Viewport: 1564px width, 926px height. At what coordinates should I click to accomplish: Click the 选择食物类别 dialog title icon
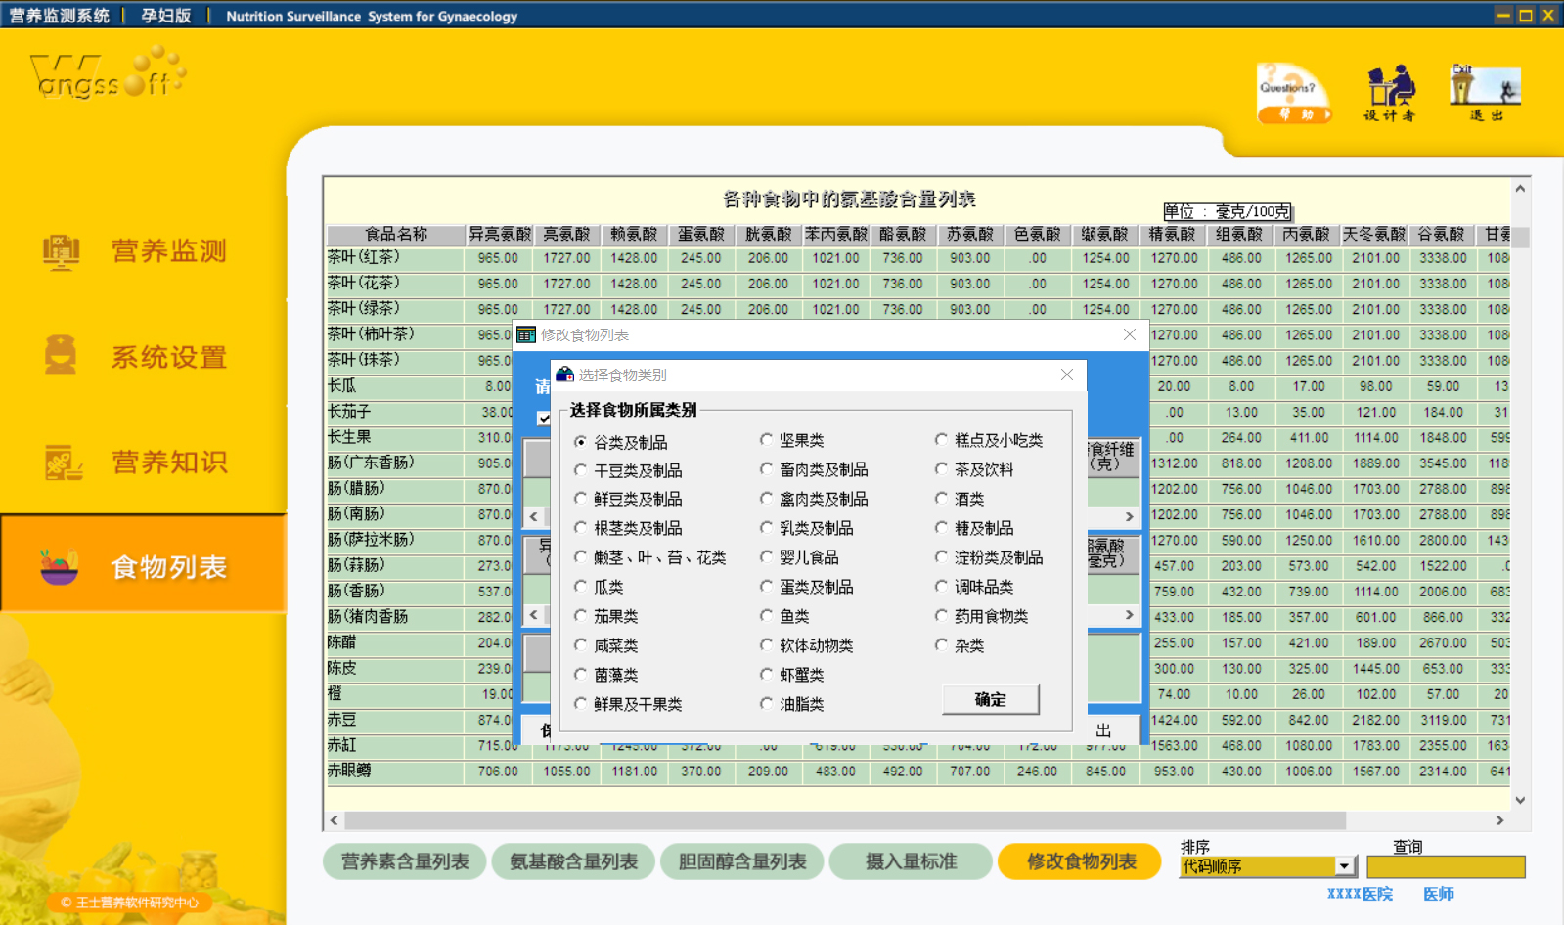564,375
